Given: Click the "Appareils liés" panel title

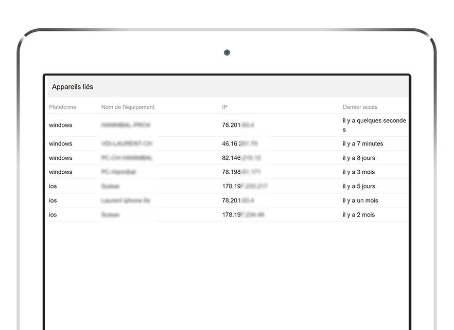Looking at the screenshot, I should pos(73,87).
